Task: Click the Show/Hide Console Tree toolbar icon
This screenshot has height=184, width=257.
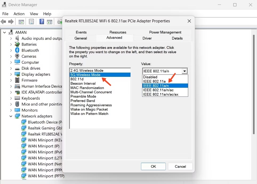Action: (x=21, y=22)
